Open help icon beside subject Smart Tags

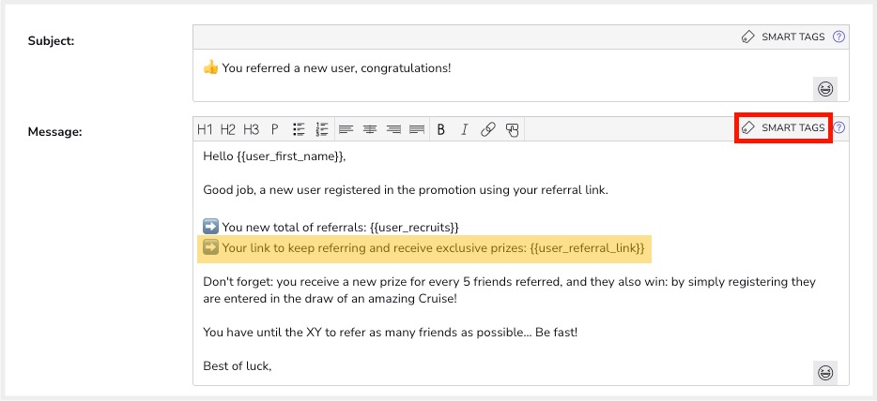point(839,37)
